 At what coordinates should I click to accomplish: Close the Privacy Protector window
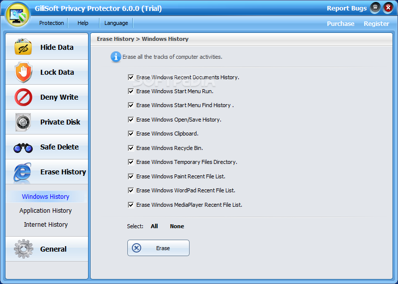(x=388, y=8)
